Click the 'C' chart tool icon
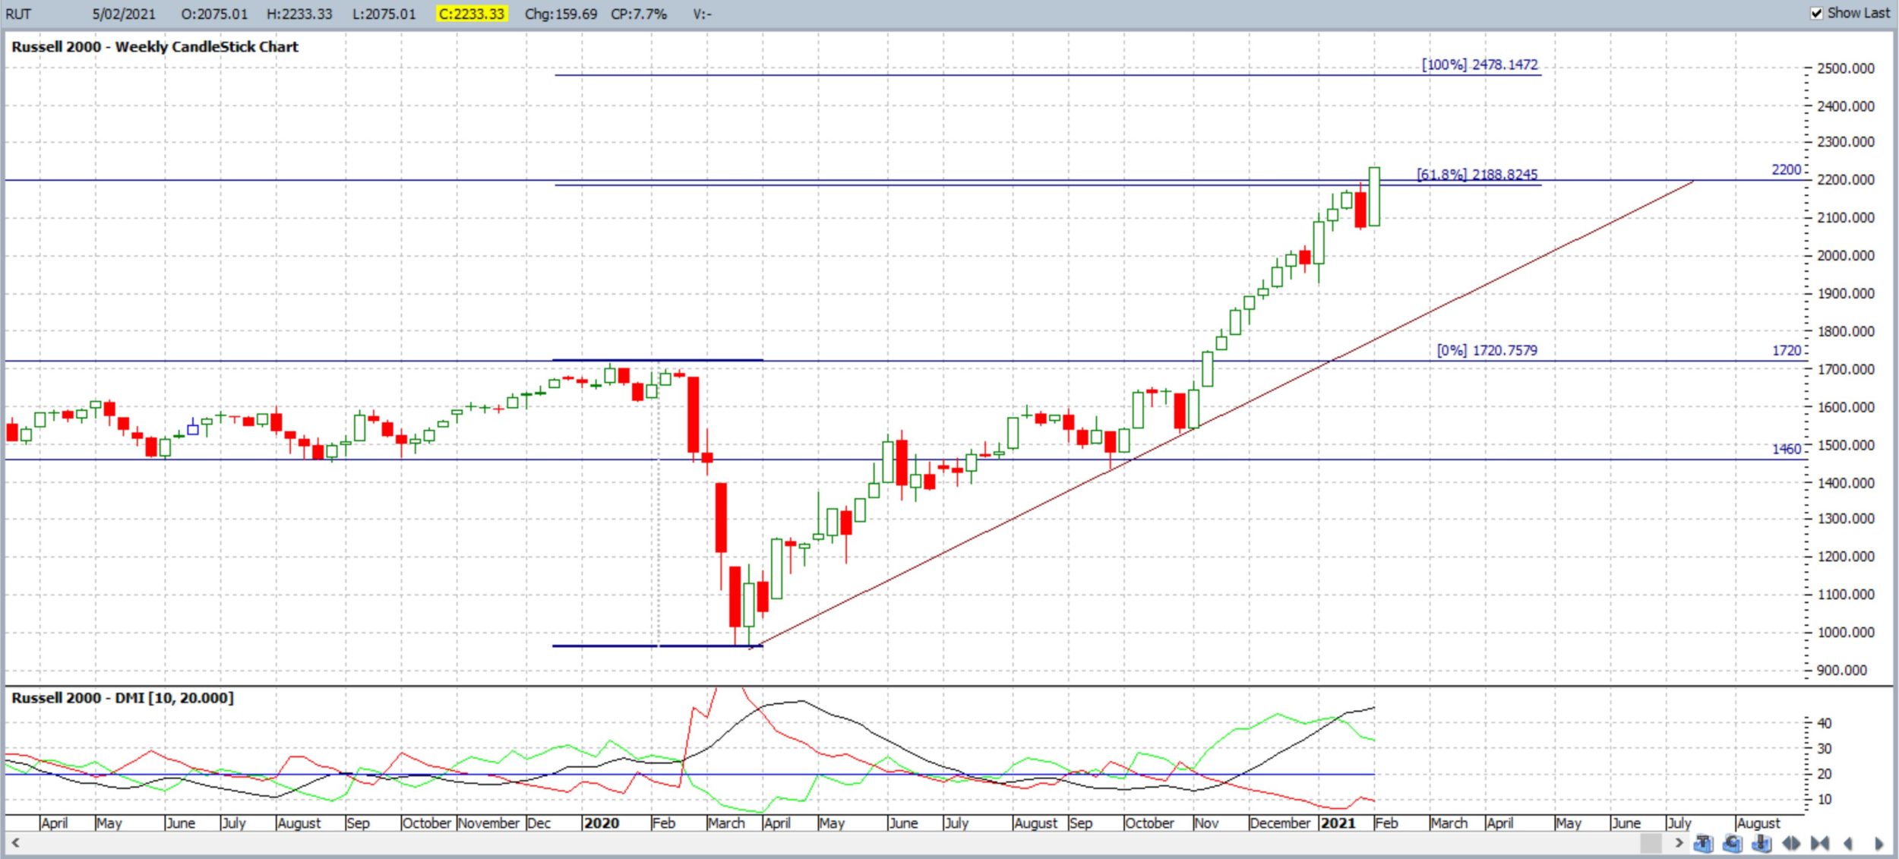 [1733, 843]
